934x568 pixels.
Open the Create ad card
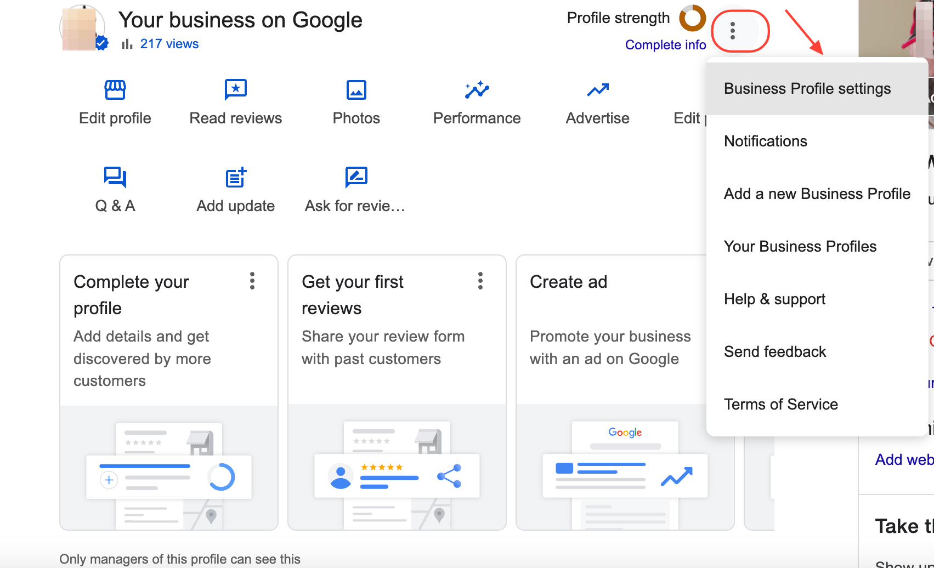[x=612, y=393]
